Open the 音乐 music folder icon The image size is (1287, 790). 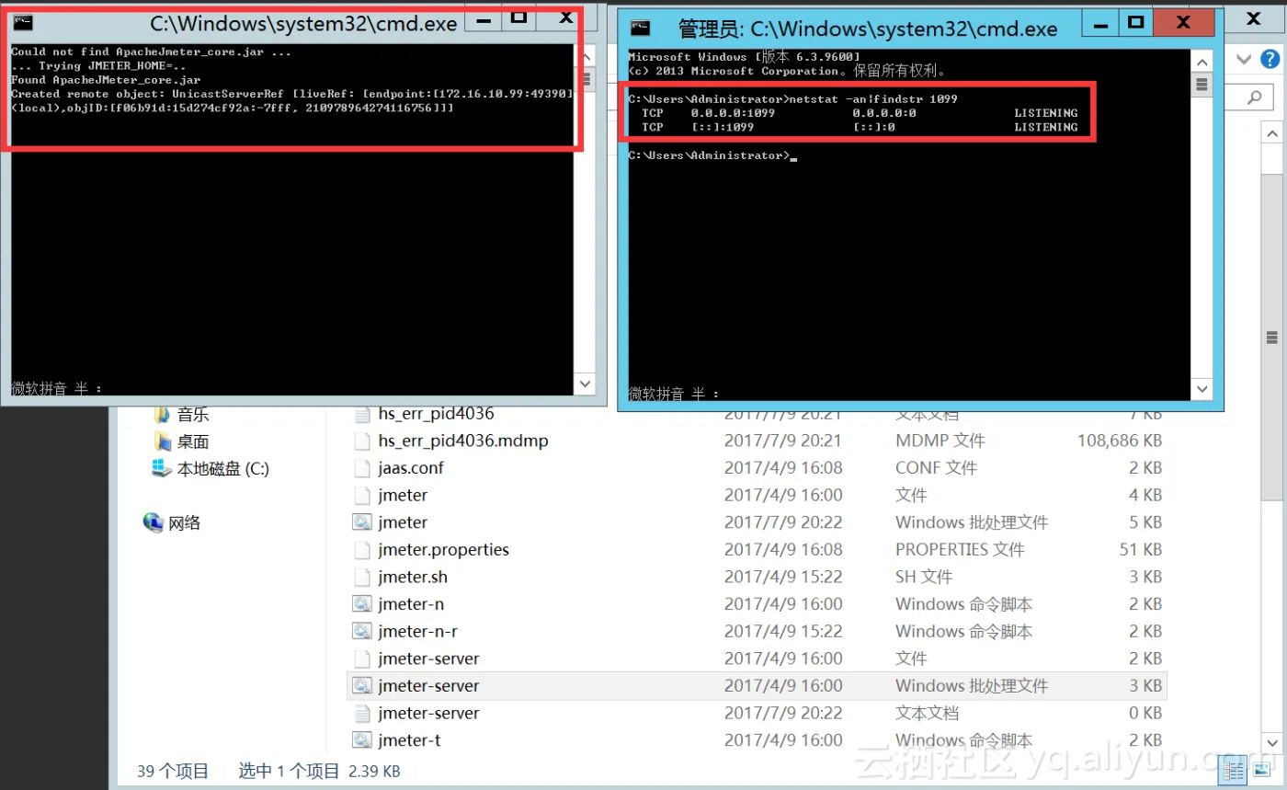pos(163,414)
